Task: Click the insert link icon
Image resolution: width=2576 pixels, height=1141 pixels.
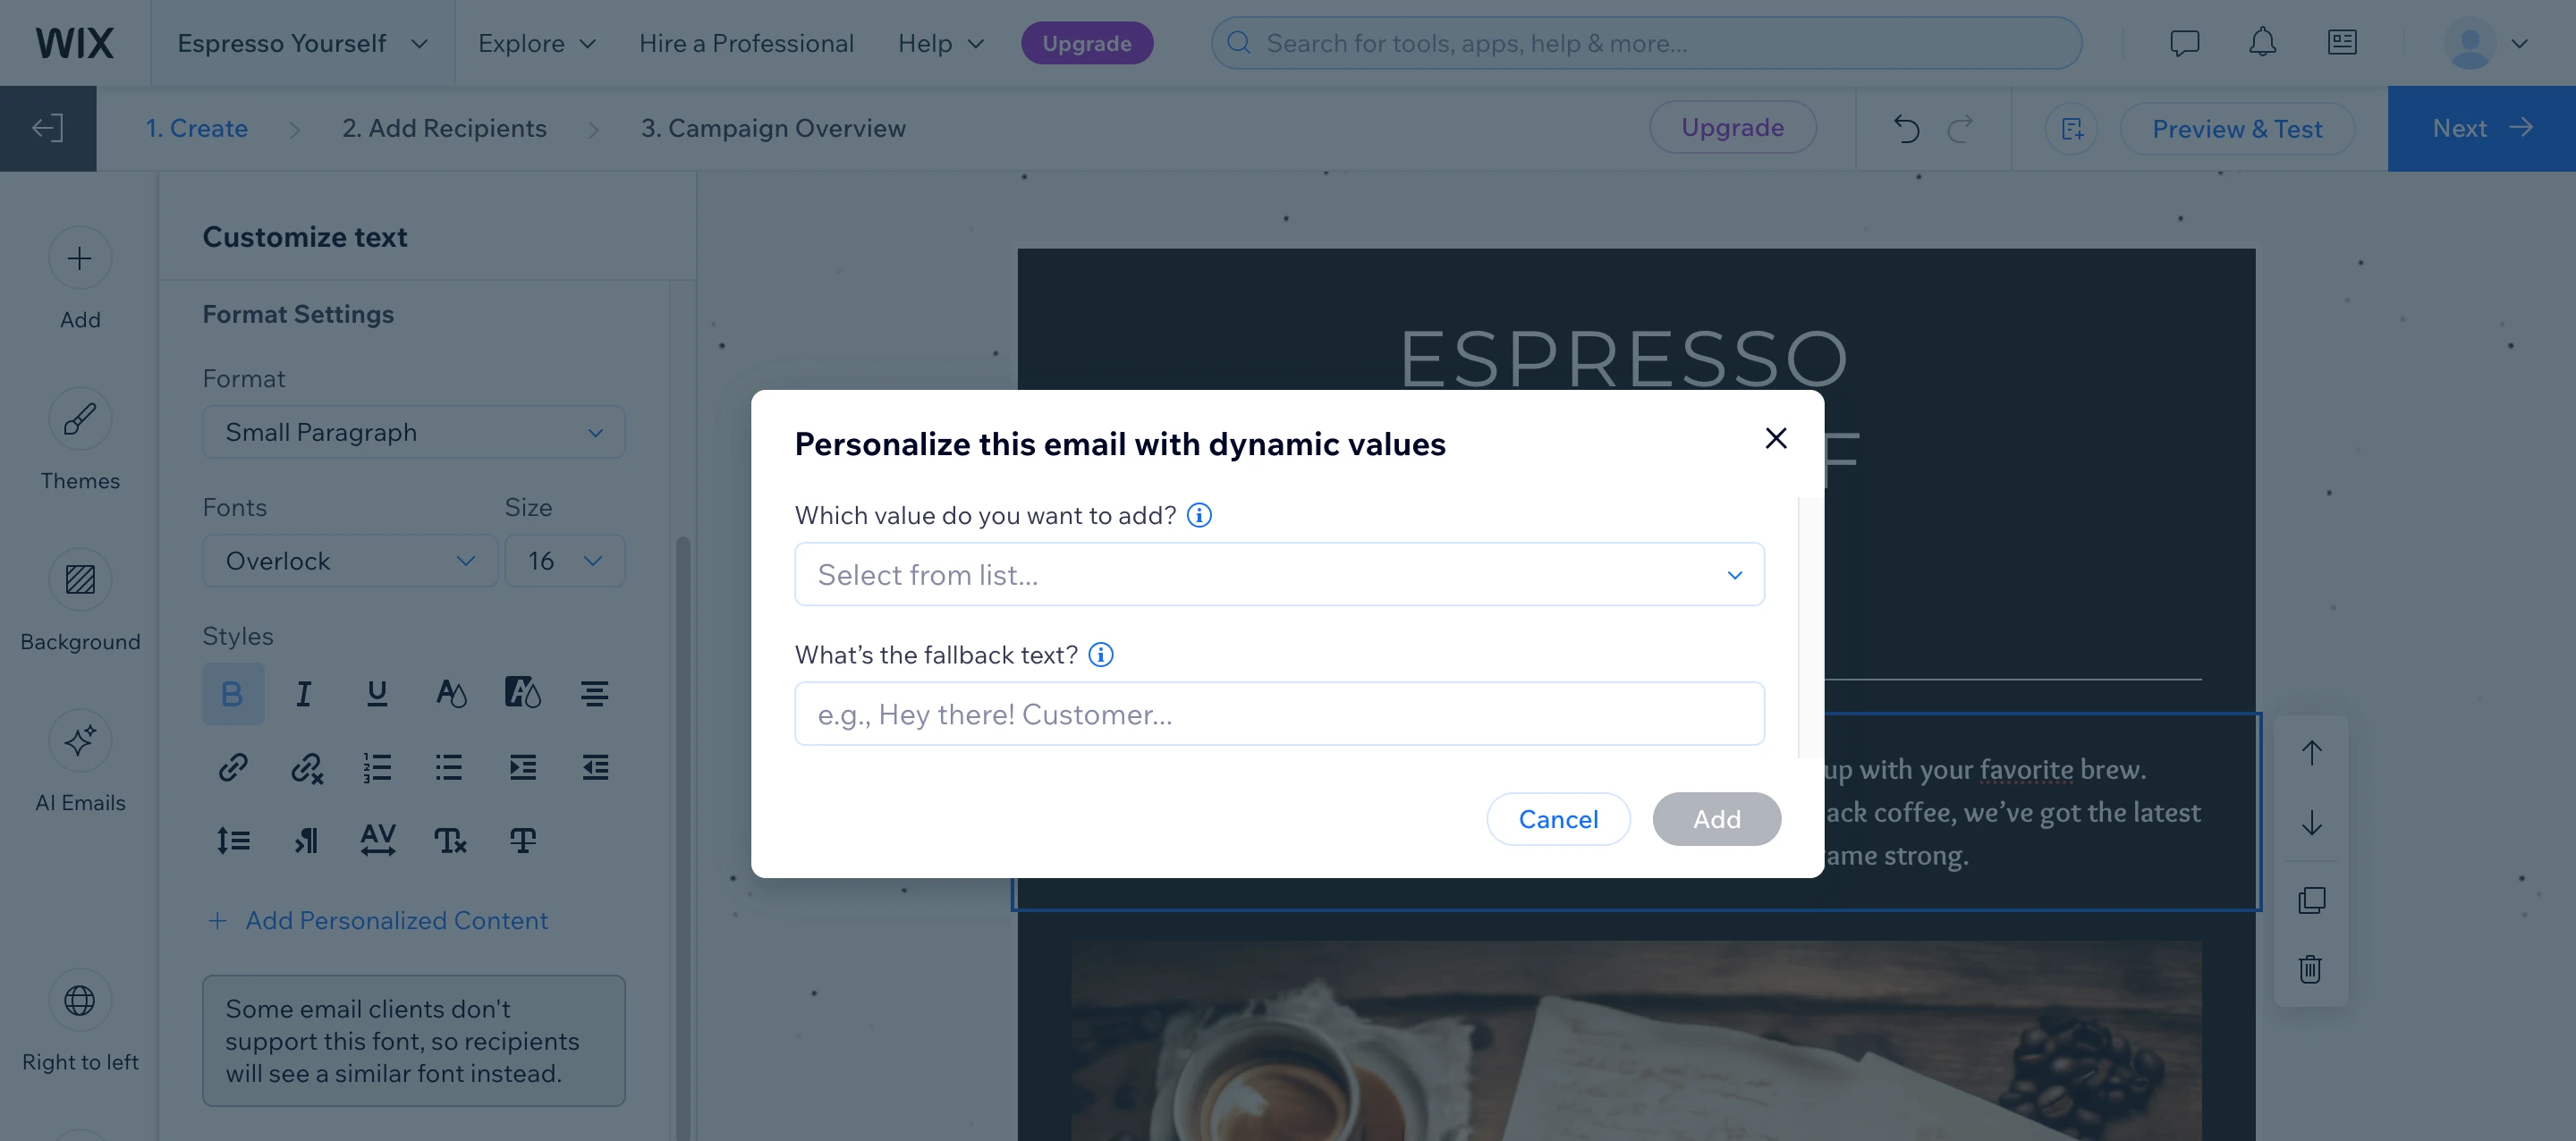Action: [233, 767]
